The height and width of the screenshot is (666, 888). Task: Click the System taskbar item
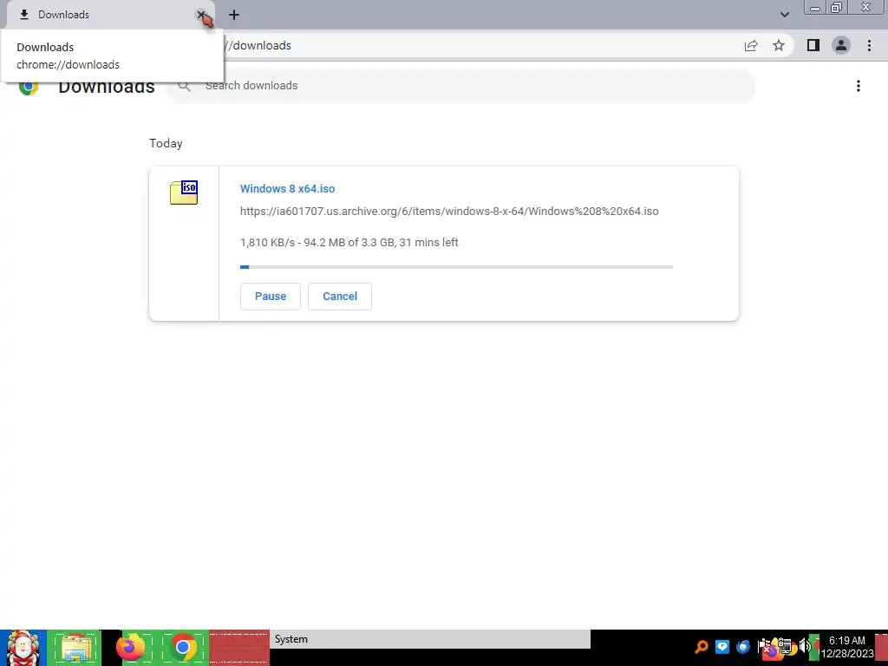tap(430, 639)
